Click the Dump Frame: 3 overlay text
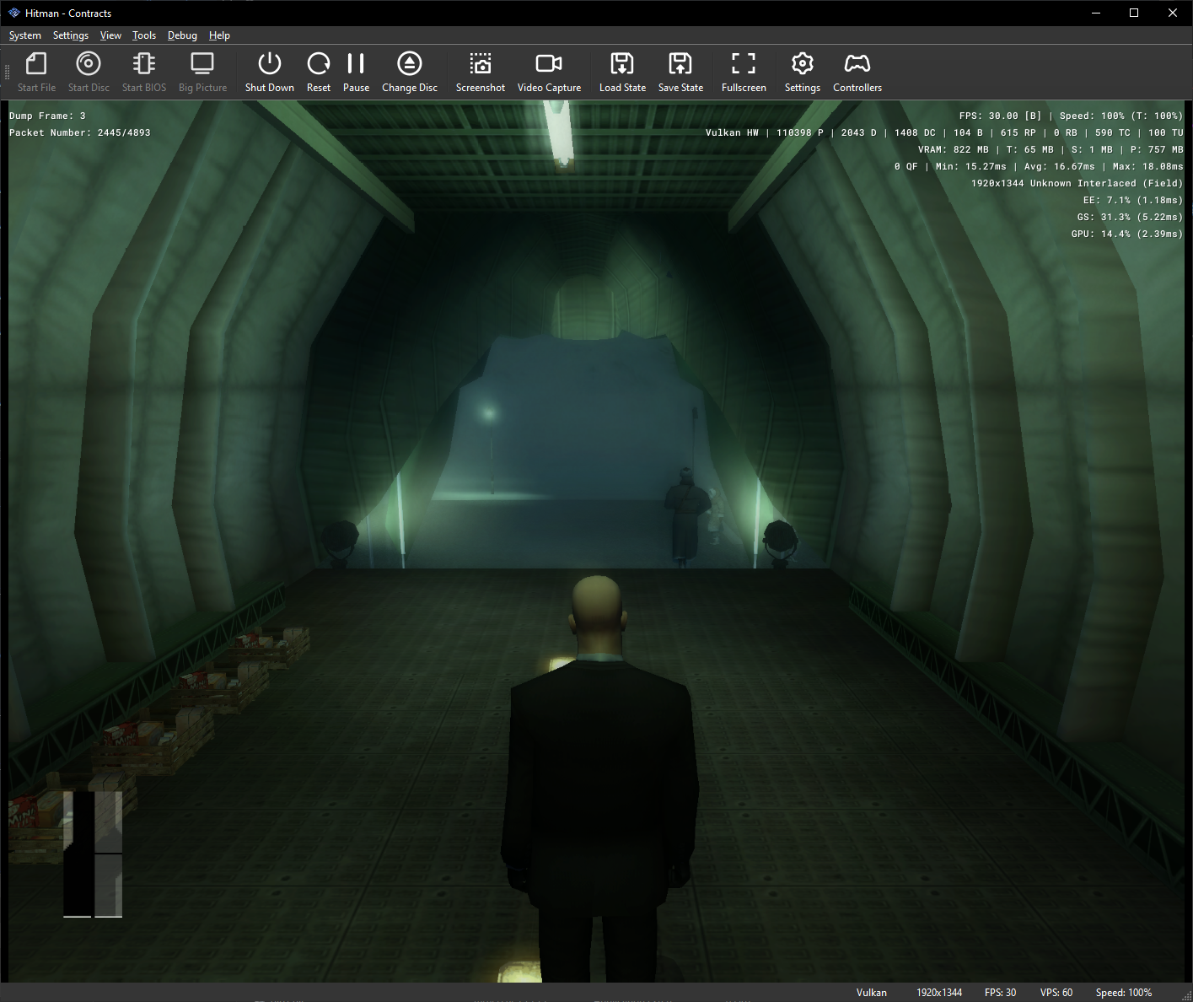 click(x=47, y=116)
